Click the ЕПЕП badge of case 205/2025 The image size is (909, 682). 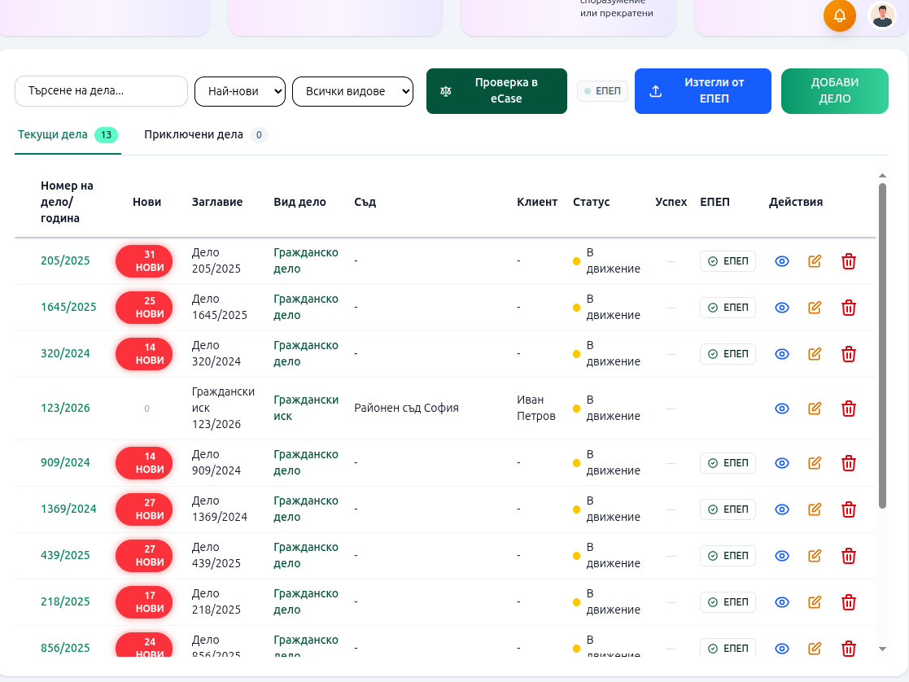click(x=728, y=261)
